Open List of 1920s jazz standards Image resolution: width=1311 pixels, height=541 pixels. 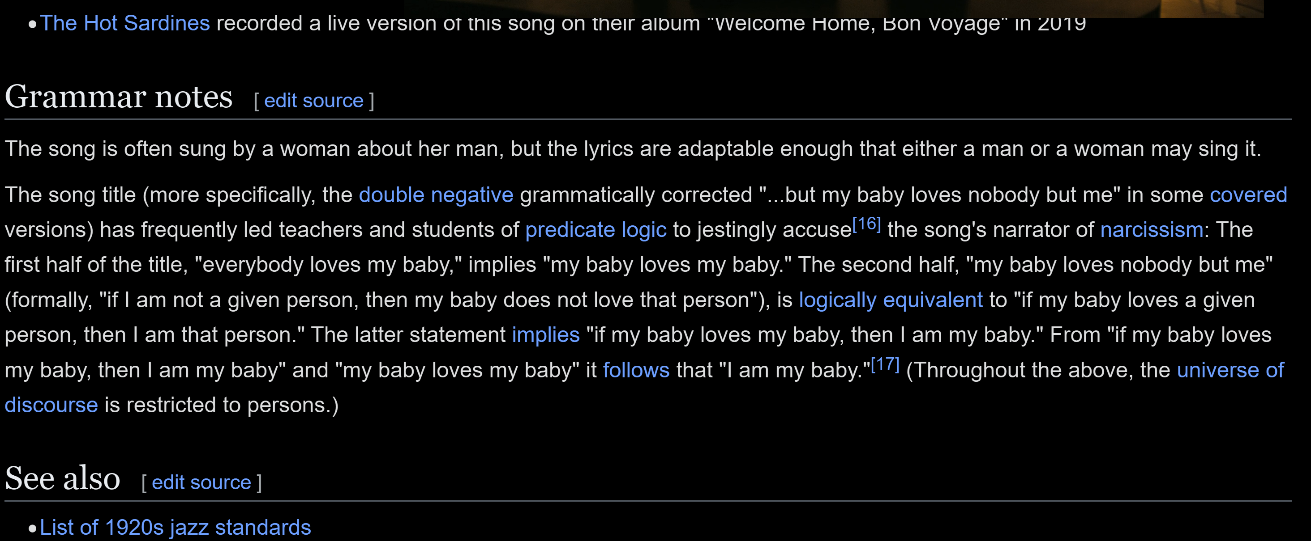coord(175,527)
